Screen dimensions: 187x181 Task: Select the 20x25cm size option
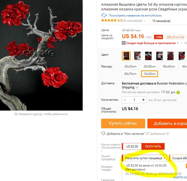130,66
